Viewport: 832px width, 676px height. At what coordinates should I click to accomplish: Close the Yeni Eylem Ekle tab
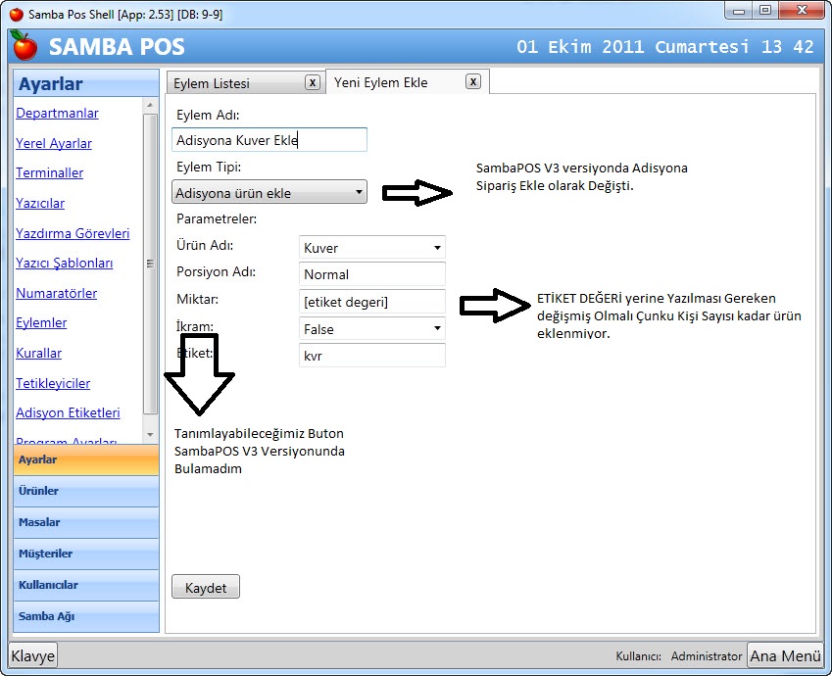coord(472,82)
